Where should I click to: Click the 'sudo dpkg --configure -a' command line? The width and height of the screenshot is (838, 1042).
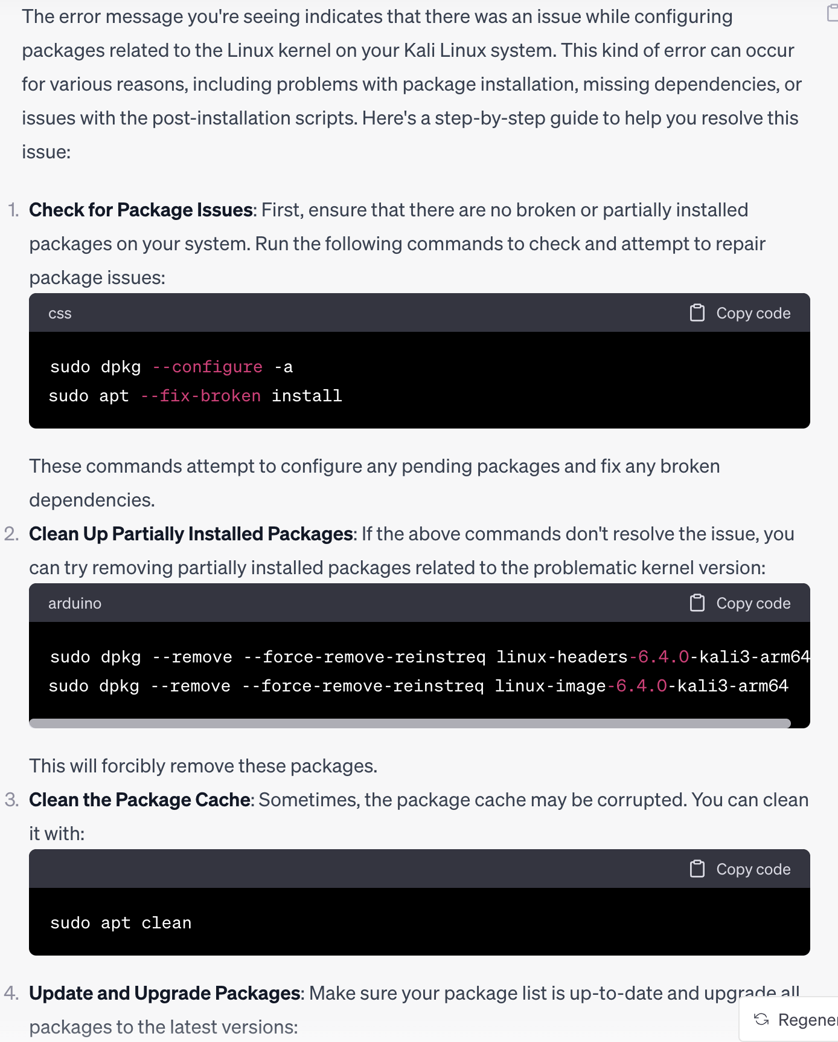click(x=171, y=367)
